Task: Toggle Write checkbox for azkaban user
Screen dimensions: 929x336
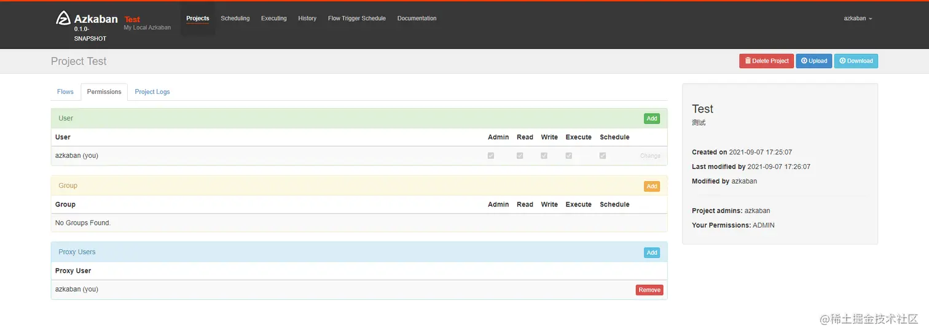Action: point(544,155)
